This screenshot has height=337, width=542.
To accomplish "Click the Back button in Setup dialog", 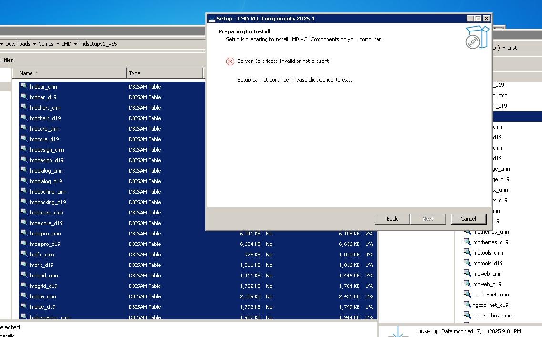I will click(x=392, y=219).
